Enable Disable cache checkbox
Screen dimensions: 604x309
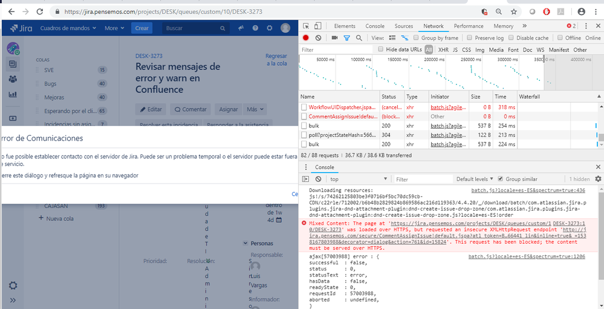tap(511, 37)
